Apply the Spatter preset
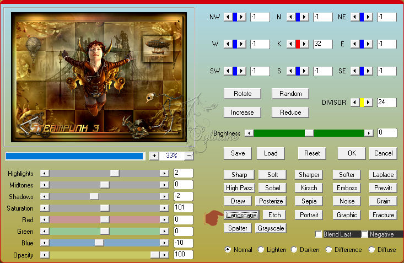 pyautogui.click(x=238, y=228)
